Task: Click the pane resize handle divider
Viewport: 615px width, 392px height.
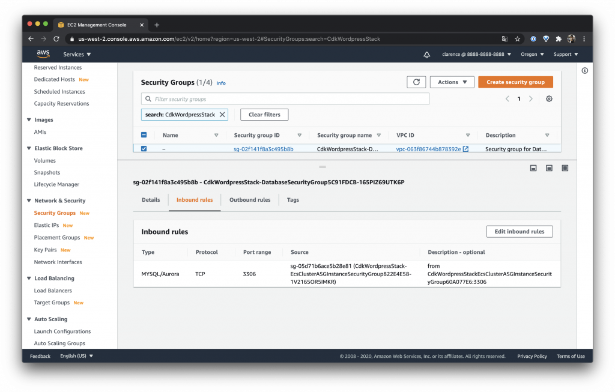Action: coord(323,167)
